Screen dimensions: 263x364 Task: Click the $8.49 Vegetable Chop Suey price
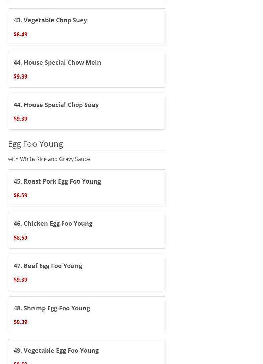pyautogui.click(x=20, y=34)
